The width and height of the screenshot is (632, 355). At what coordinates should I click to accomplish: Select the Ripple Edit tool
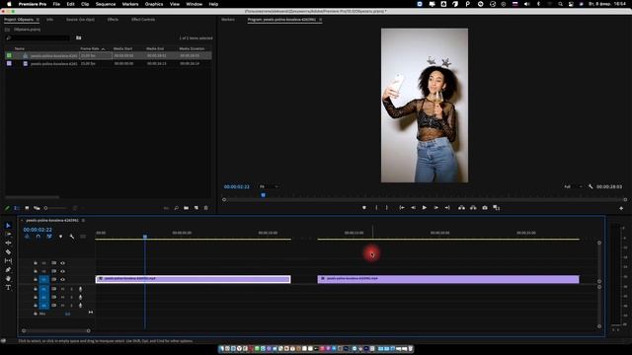pos(8,244)
